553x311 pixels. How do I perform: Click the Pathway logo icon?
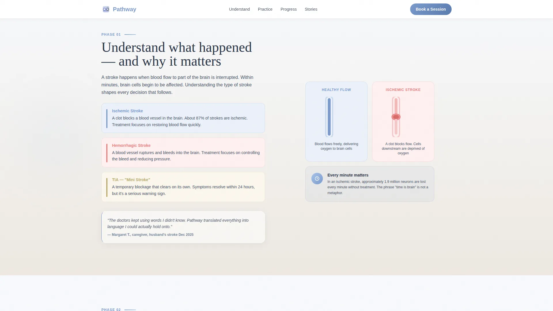106,9
